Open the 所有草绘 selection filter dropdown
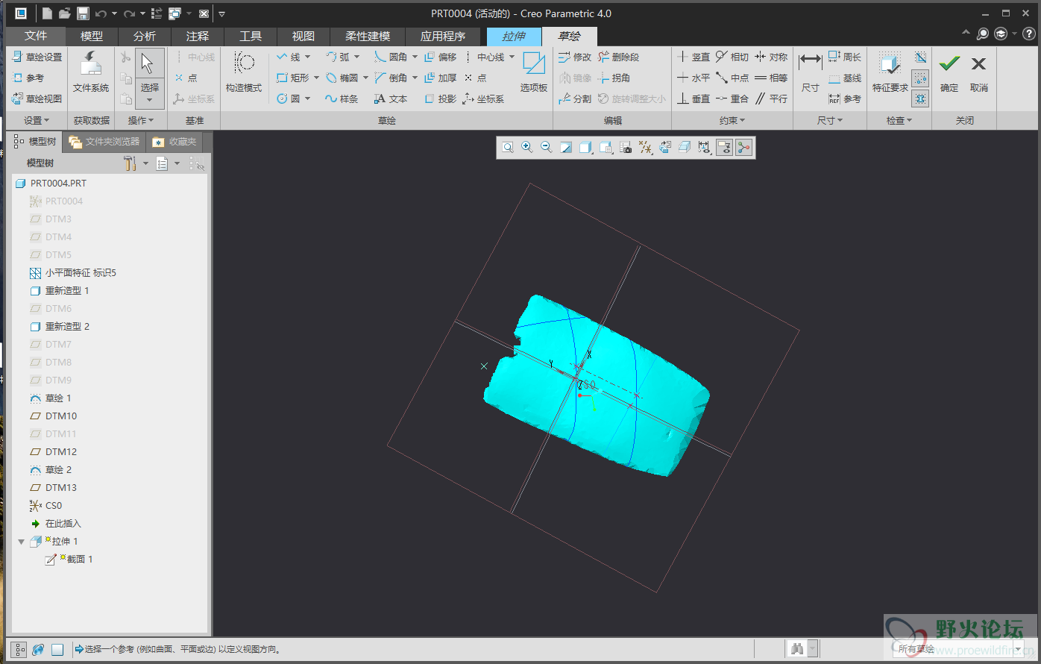The image size is (1041, 664). [1018, 650]
